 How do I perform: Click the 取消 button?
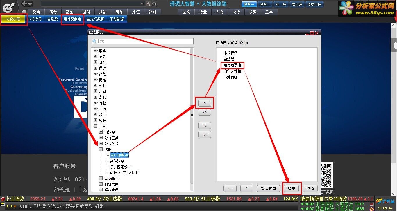[x=310, y=189]
